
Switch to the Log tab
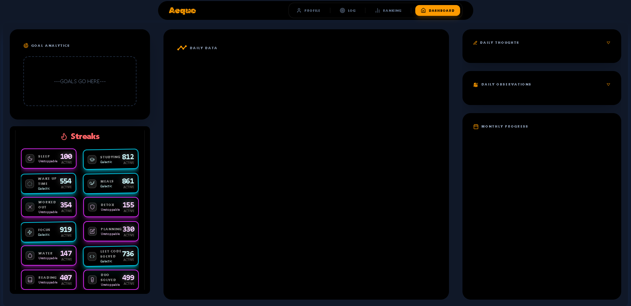[348, 11]
